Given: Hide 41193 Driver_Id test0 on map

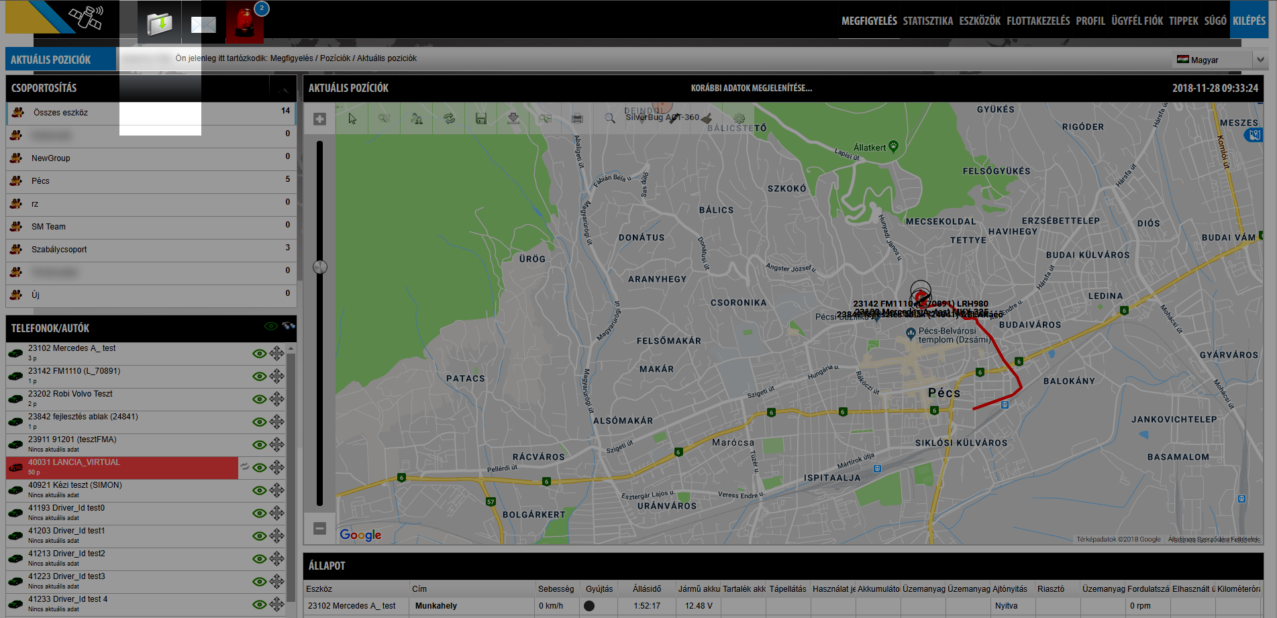Looking at the screenshot, I should tap(259, 513).
